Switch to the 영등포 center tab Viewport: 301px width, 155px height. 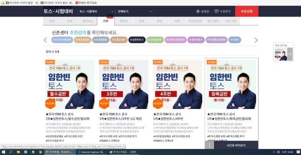coord(124,21)
